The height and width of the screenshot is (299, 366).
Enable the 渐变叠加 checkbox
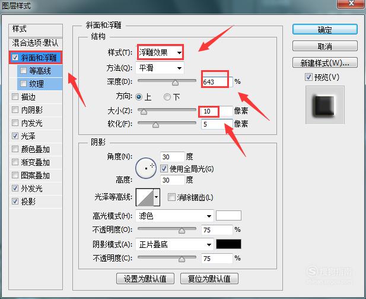coord(15,162)
